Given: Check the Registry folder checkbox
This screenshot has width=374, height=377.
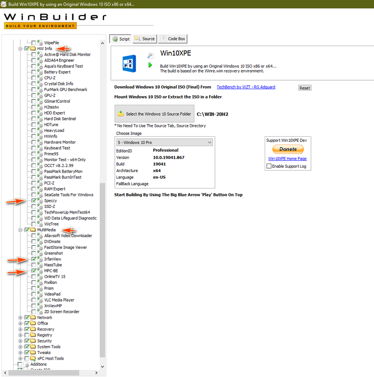Looking at the screenshot, I should pyautogui.click(x=27, y=335).
